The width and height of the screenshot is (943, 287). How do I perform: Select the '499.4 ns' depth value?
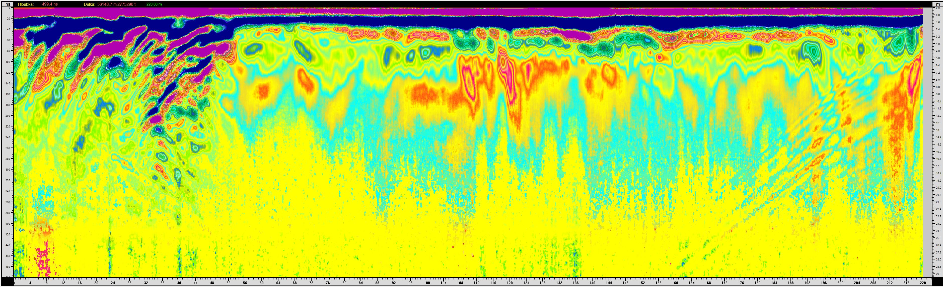49,5
